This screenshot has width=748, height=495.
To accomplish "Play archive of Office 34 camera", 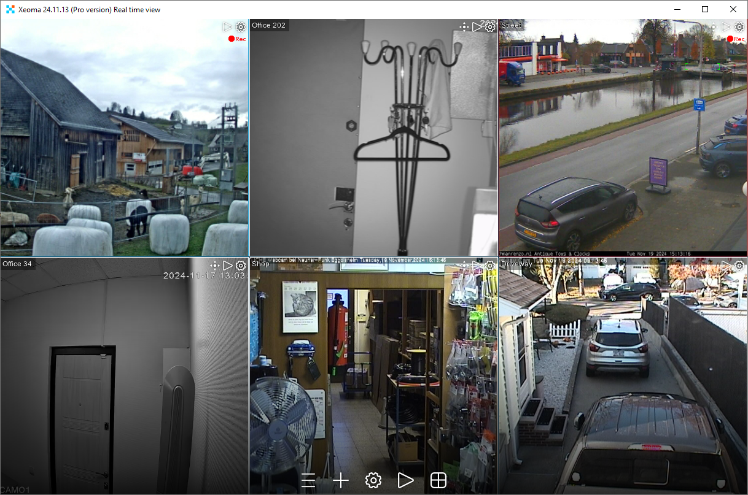I will click(x=228, y=266).
